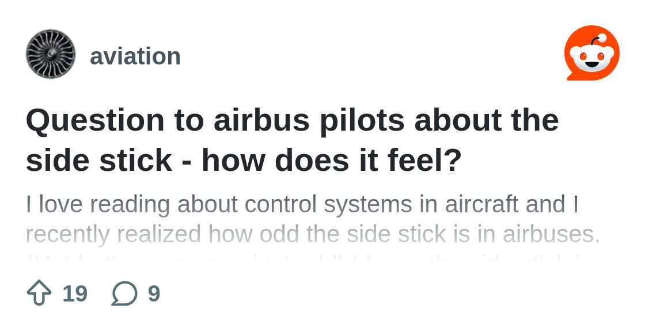The image size is (645, 336).
Task: Click the upvote count 19
Action: (x=75, y=293)
